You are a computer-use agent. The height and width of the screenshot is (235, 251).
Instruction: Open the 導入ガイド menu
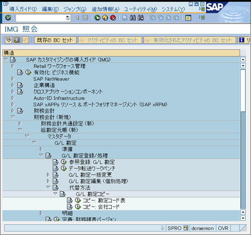23,9
